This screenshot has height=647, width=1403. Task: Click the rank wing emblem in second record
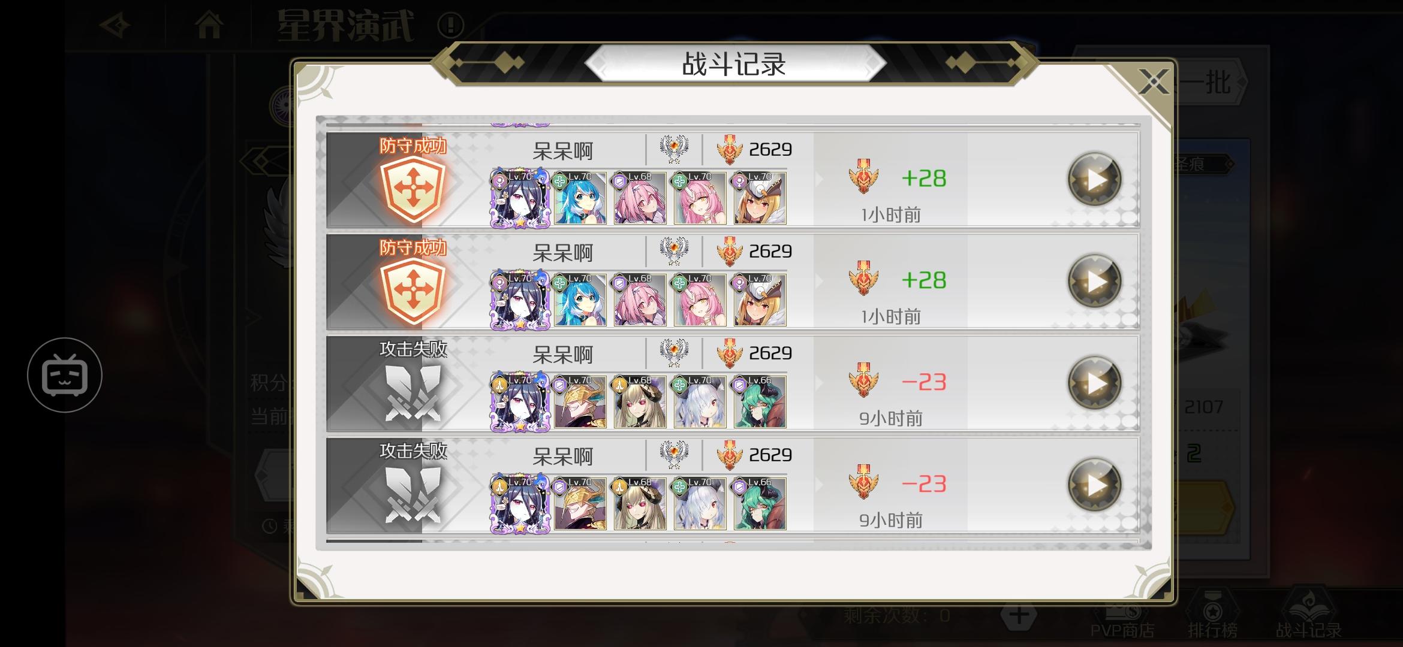[x=674, y=252]
